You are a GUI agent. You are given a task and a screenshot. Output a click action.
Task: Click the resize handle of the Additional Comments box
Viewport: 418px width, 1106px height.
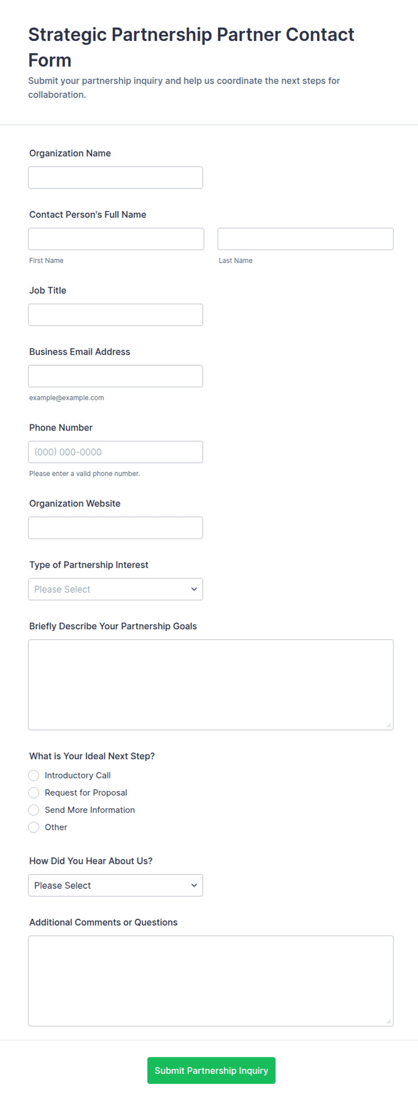click(x=389, y=1022)
